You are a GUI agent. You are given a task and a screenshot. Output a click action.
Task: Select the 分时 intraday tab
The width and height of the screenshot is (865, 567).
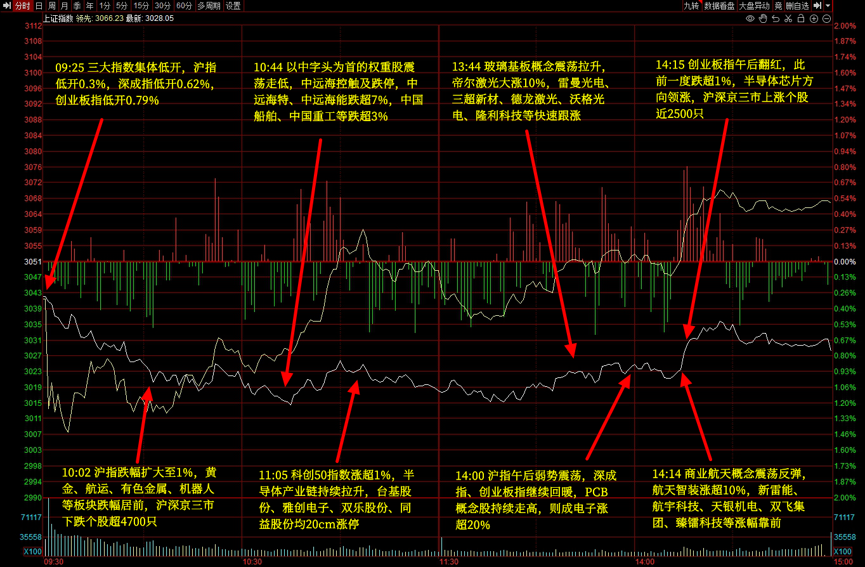click(x=22, y=6)
